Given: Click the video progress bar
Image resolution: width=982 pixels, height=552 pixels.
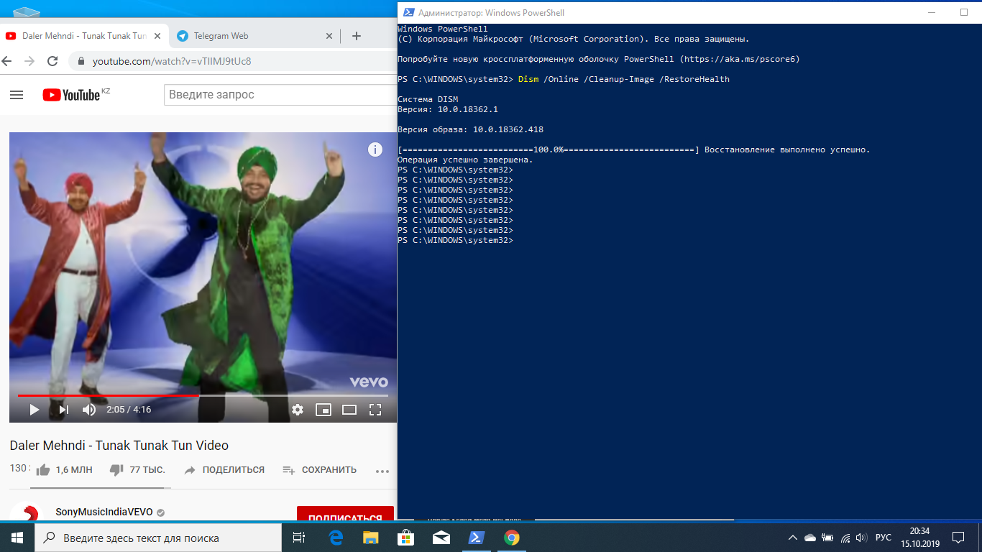Looking at the screenshot, I should (x=203, y=395).
